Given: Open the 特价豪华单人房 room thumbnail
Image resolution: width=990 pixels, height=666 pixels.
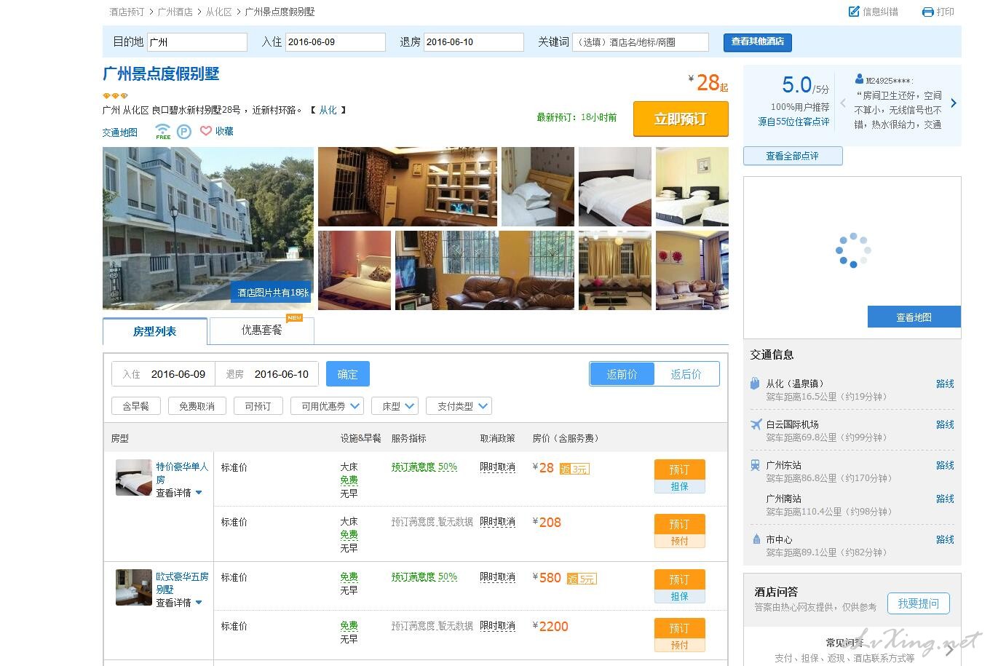Looking at the screenshot, I should tap(134, 477).
